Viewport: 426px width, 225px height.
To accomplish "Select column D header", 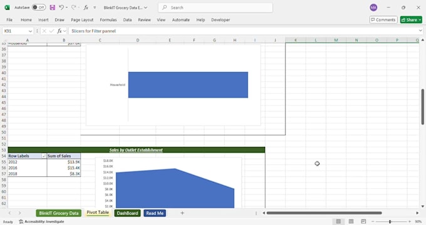I will click(x=138, y=40).
